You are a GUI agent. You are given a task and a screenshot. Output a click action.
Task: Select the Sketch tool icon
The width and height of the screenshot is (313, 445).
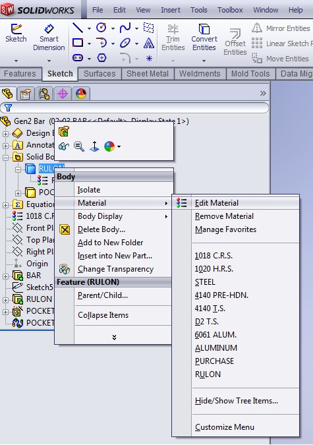(x=16, y=28)
